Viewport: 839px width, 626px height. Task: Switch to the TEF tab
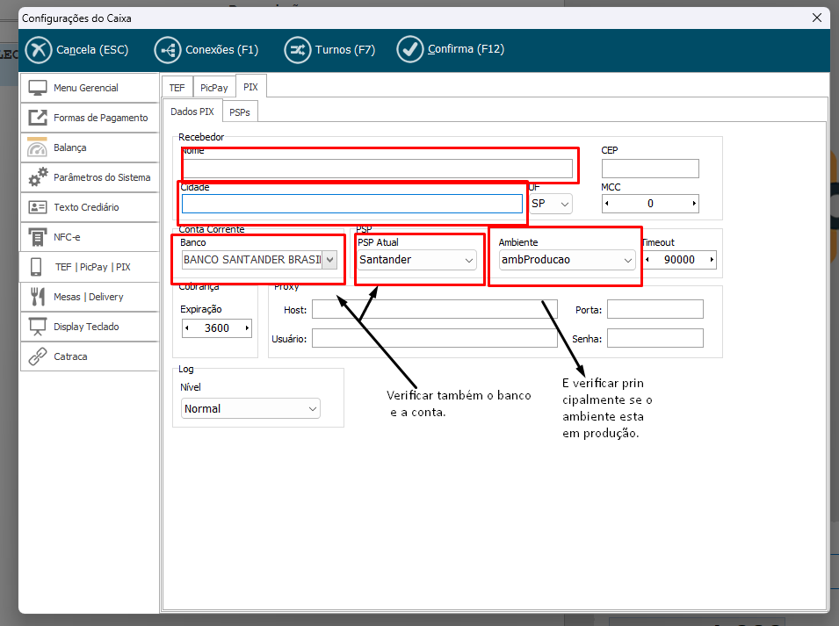[177, 88]
